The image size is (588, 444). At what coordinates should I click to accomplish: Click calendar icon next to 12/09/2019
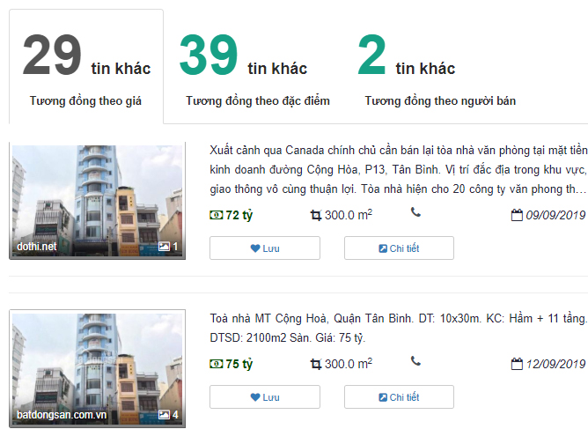(x=517, y=364)
